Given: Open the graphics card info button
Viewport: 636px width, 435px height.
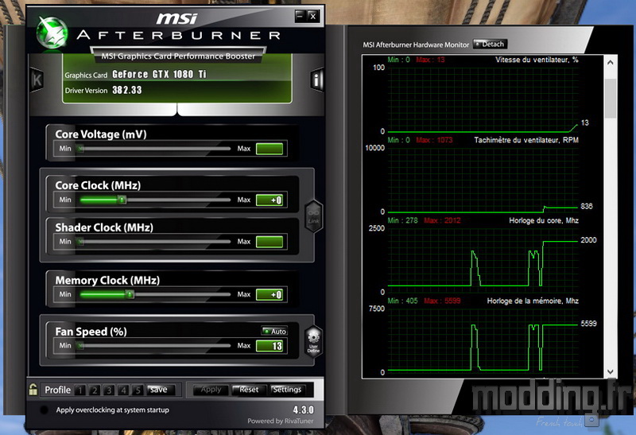Looking at the screenshot, I should [x=316, y=80].
